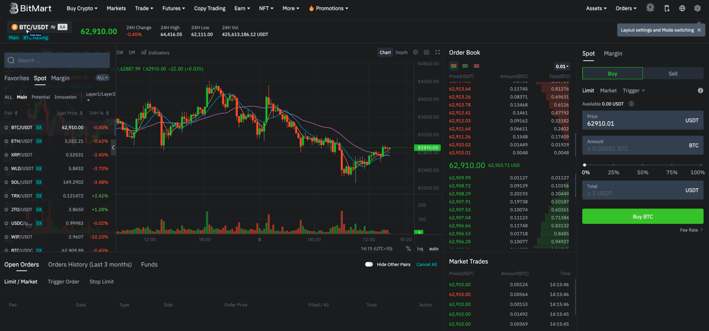This screenshot has width=709, height=331.
Task: Open the mobile app download icon
Action: (667, 8)
